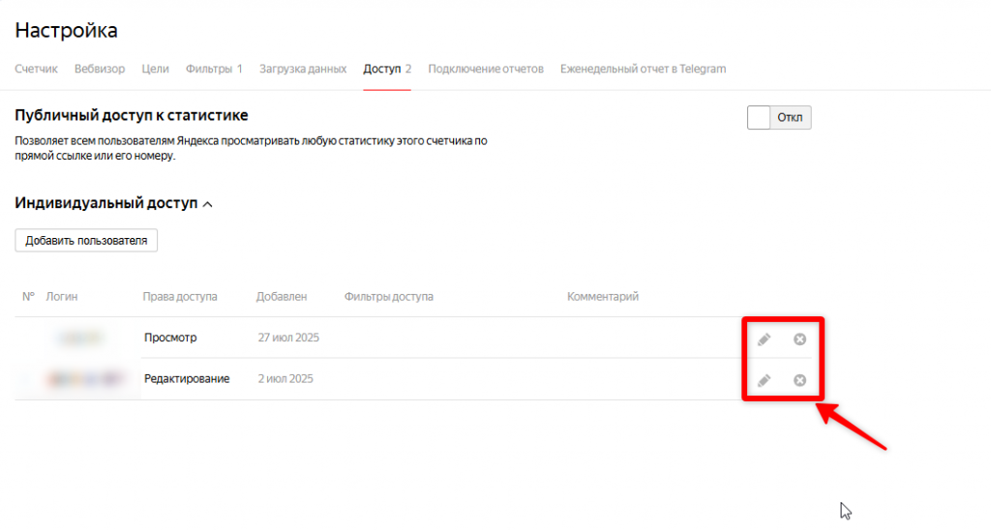Viewport: 991px width, 531px height.
Task: Click pencil icon in the Редактирование row
Action: pos(764,380)
